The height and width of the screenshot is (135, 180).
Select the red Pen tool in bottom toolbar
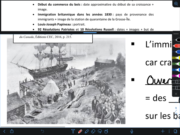pyautogui.click(x=80, y=131)
